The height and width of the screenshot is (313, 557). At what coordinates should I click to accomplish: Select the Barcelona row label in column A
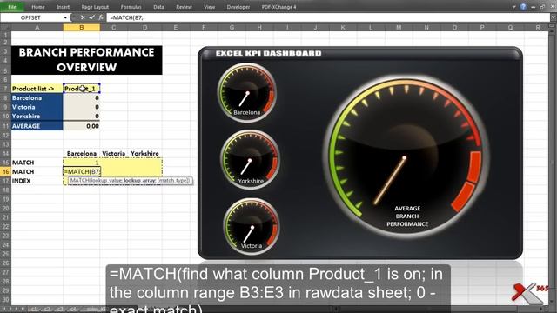37,97
